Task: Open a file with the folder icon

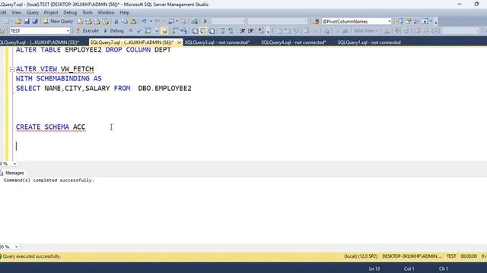Action: (x=18, y=21)
